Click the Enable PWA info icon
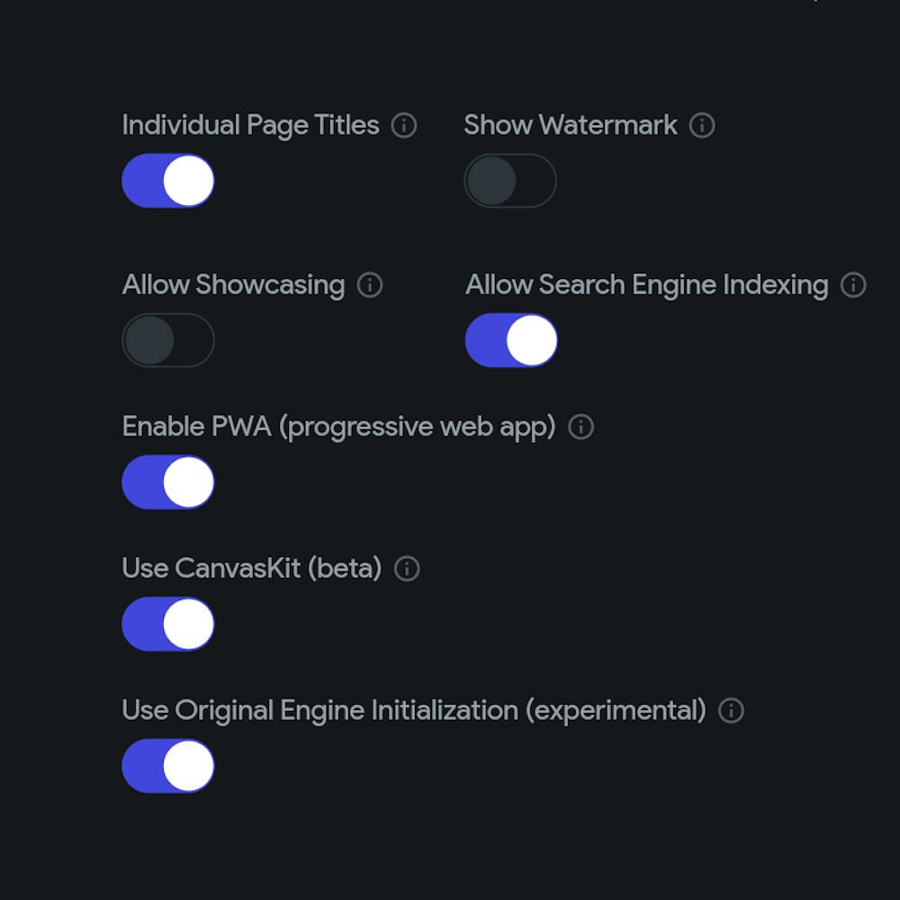 (581, 427)
